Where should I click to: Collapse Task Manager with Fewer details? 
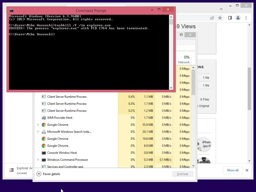[x=48, y=174]
